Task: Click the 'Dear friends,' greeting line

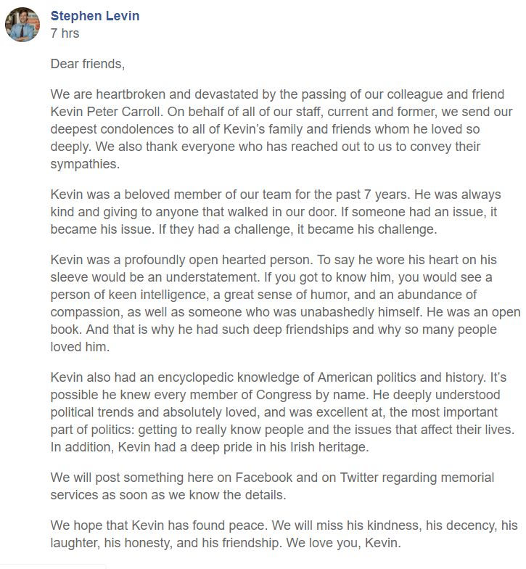Action: point(87,64)
